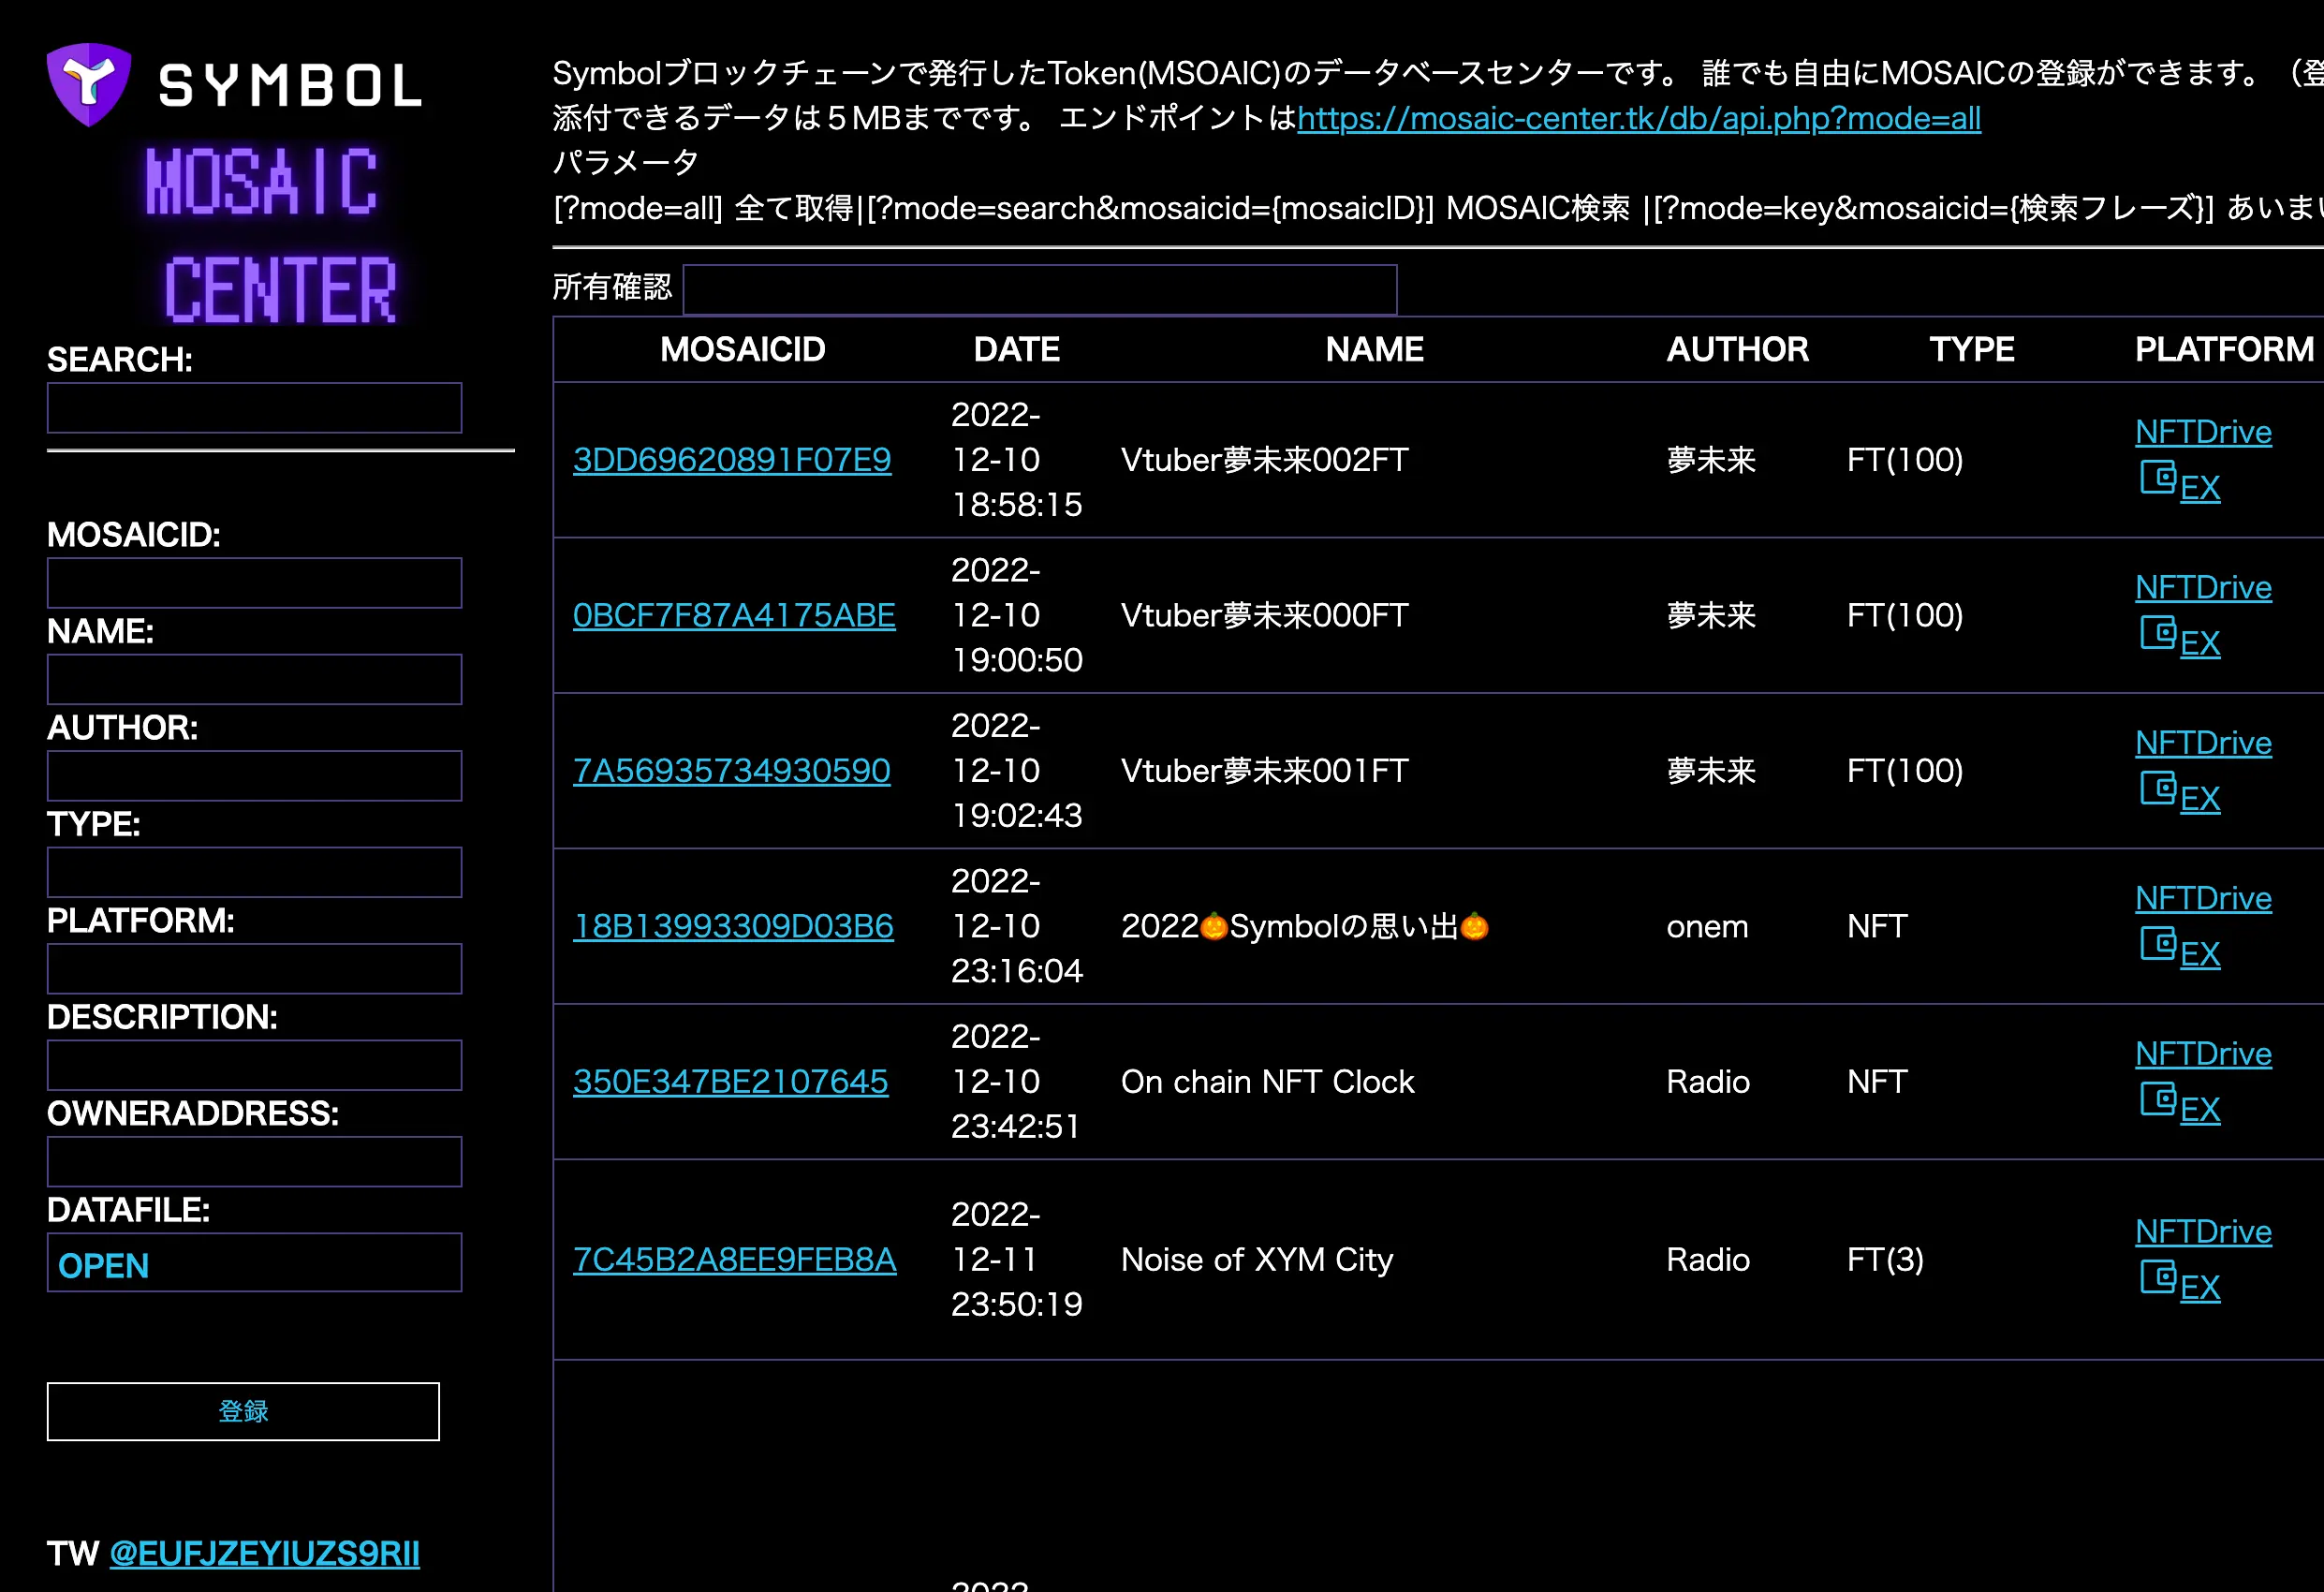Viewport: 2324px width, 1592px height.
Task: Click the AUTHOR column header in the table
Action: tap(1738, 349)
